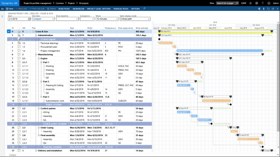The height and width of the screenshot is (157, 280).
Task: Open settings via the gear icon
Action: click(x=256, y=3)
